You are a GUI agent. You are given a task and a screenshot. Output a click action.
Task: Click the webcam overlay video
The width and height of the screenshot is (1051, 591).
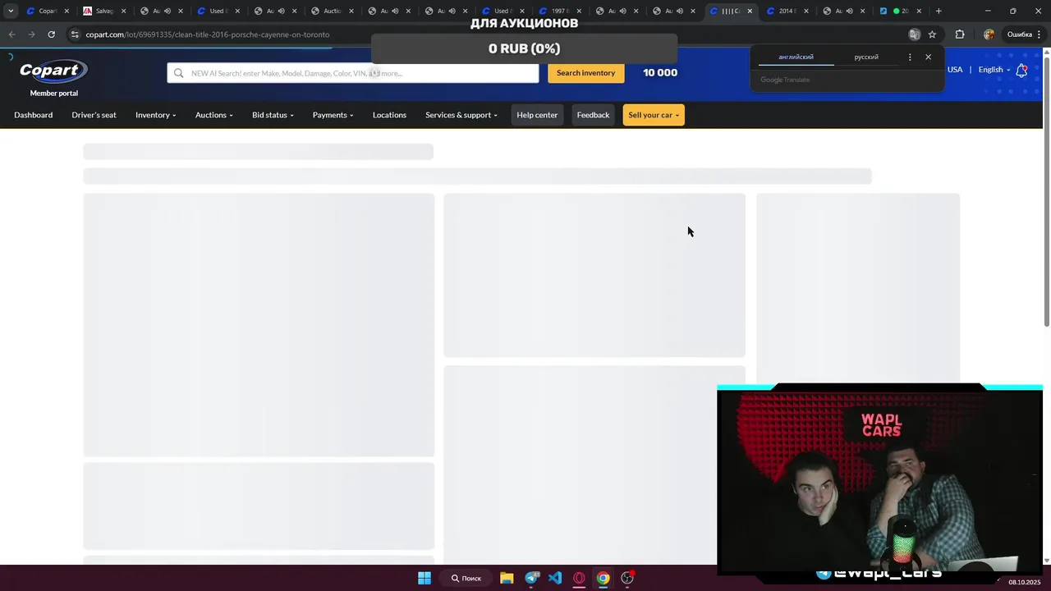[879, 480]
